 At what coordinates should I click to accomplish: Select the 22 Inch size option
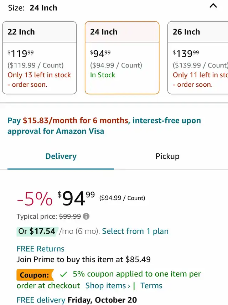pyautogui.click(x=40, y=58)
